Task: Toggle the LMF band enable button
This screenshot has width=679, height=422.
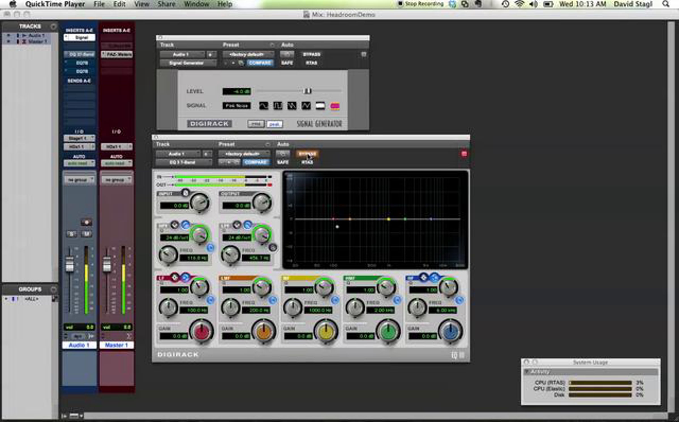Action: coord(273,300)
